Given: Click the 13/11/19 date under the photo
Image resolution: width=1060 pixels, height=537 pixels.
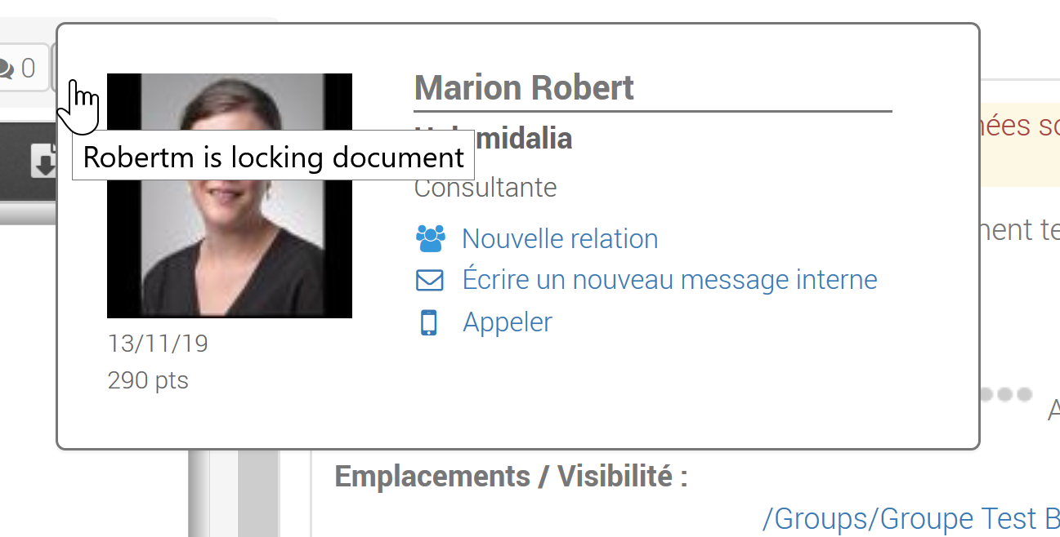Looking at the screenshot, I should (x=158, y=344).
